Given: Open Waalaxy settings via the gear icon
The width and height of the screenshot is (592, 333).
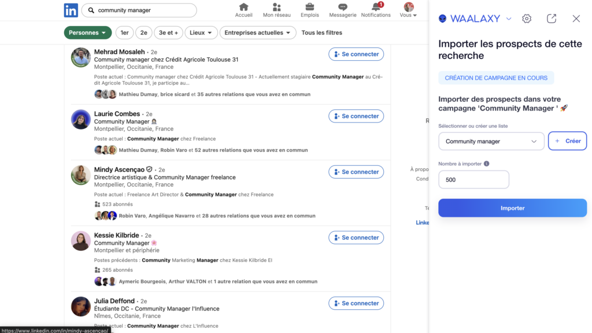Looking at the screenshot, I should (x=526, y=18).
